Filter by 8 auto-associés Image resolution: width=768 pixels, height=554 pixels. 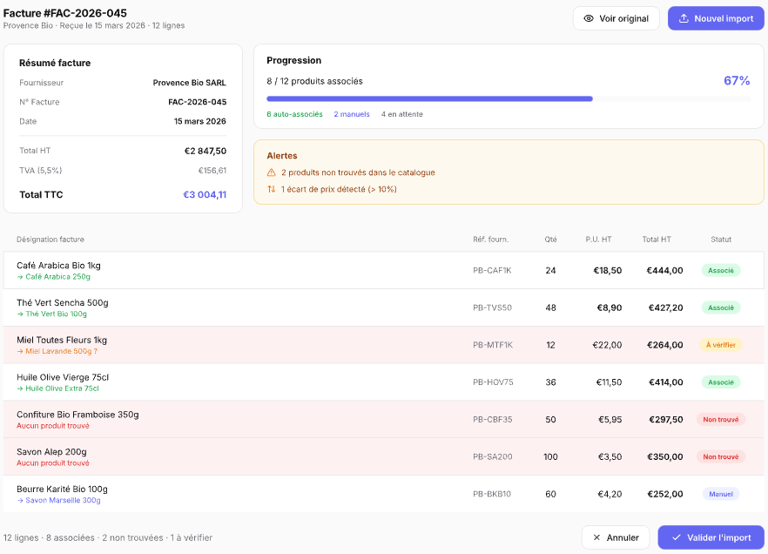(x=296, y=113)
